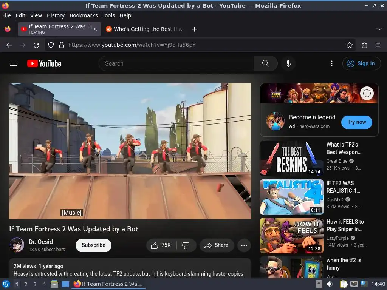
Task: Close the 'Who's Getting the Best' tab
Action: (180, 29)
